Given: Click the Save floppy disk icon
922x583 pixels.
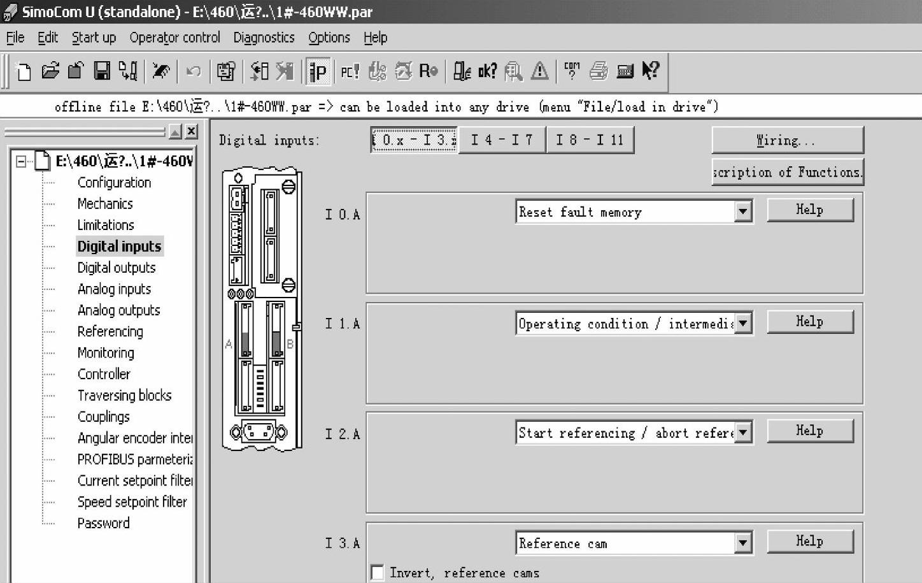Looking at the screenshot, I should click(x=102, y=71).
